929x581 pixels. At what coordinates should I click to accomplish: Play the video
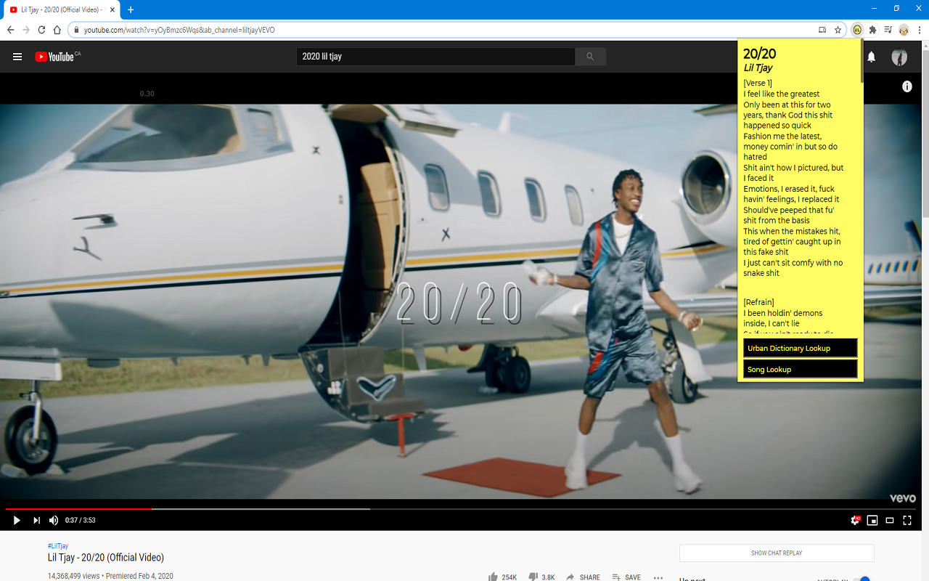click(x=17, y=520)
